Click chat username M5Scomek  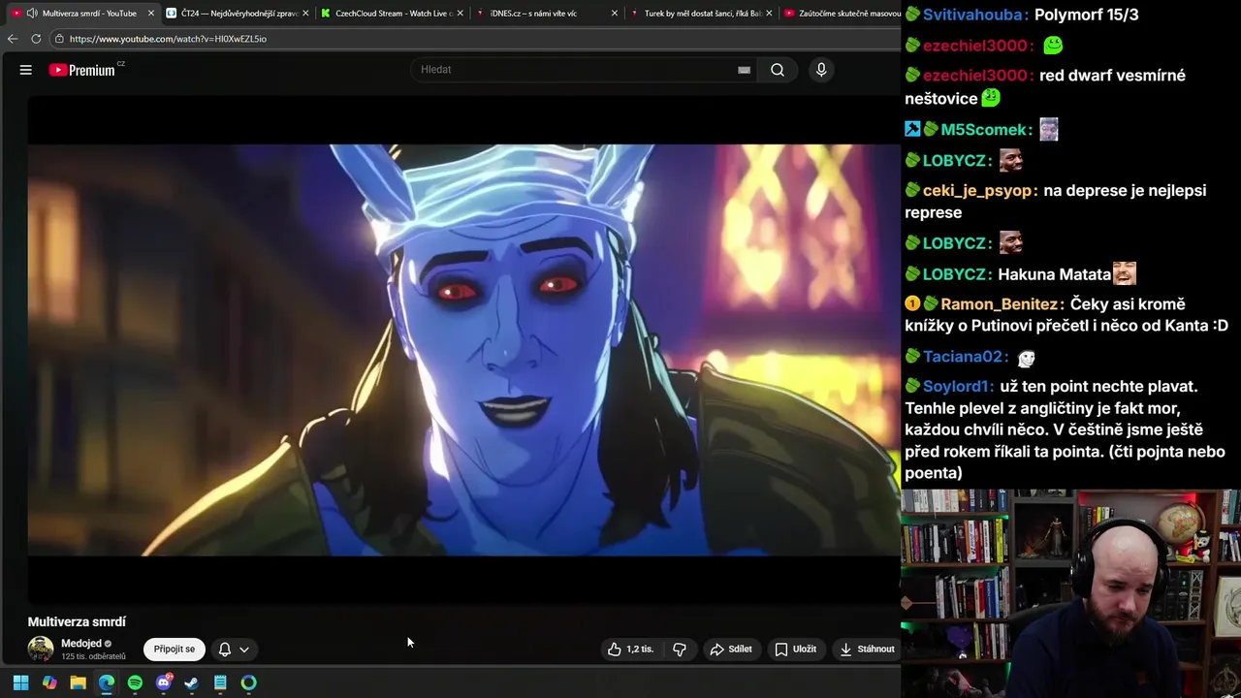coord(986,130)
